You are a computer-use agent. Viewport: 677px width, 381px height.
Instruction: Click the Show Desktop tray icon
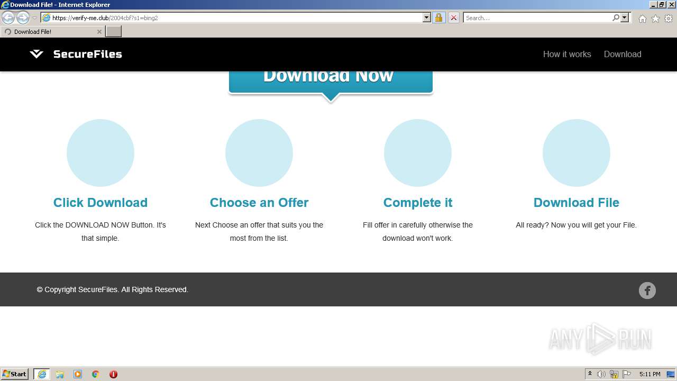[671, 374]
